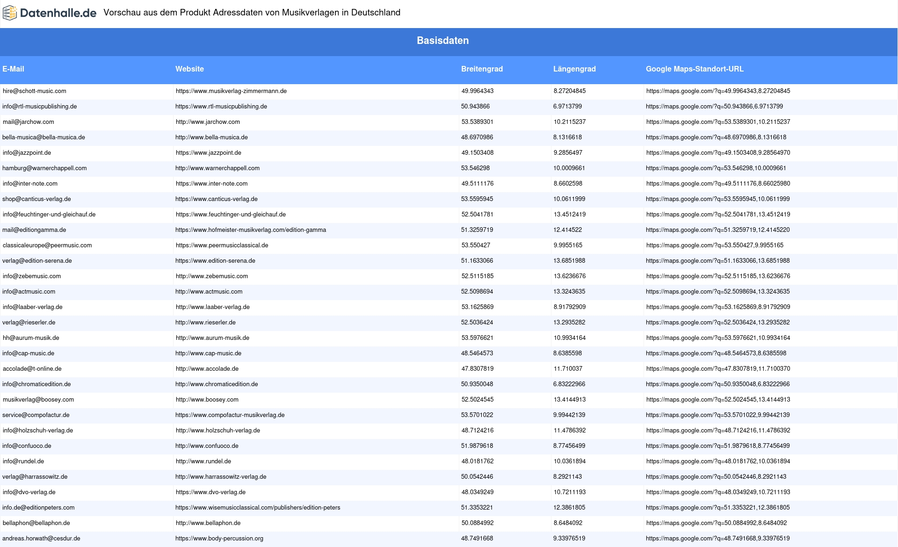Image resolution: width=898 pixels, height=547 pixels.
Task: Open maps URL with q=49.5111176,8.66025980
Action: [x=718, y=184]
